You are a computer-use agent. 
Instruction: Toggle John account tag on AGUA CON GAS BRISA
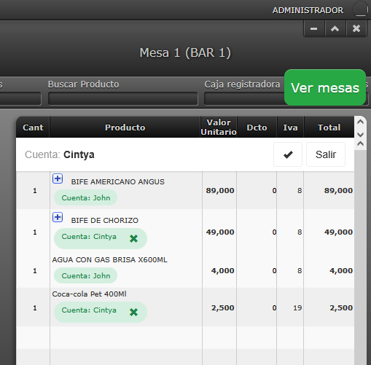85,275
